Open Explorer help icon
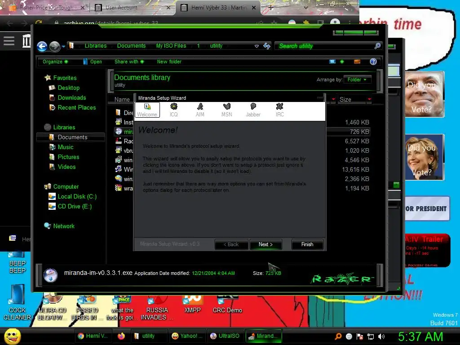Screen dimensions: 460x345 (373, 62)
